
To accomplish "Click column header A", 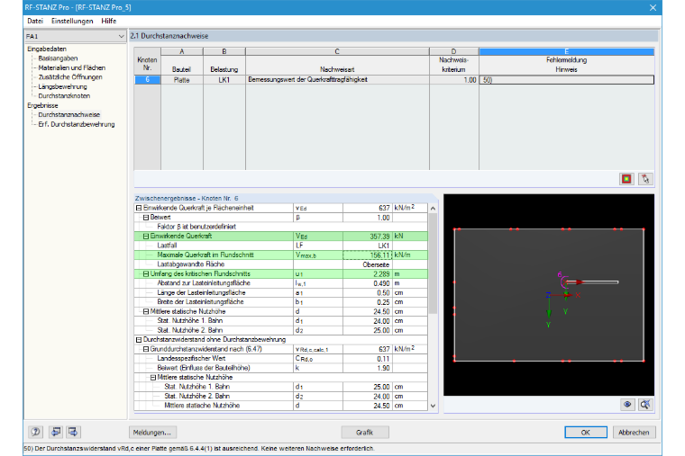I will [x=182, y=51].
